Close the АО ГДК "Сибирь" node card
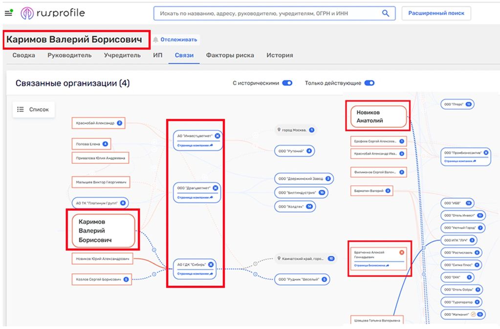 (x=211, y=265)
